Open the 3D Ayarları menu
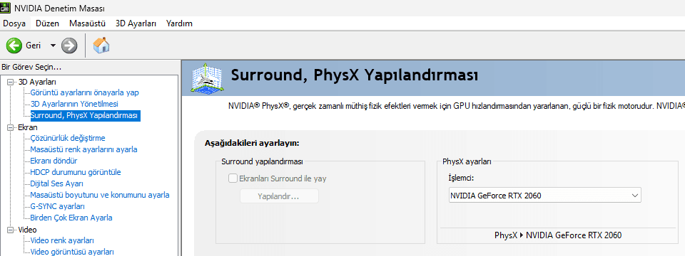 pos(136,23)
